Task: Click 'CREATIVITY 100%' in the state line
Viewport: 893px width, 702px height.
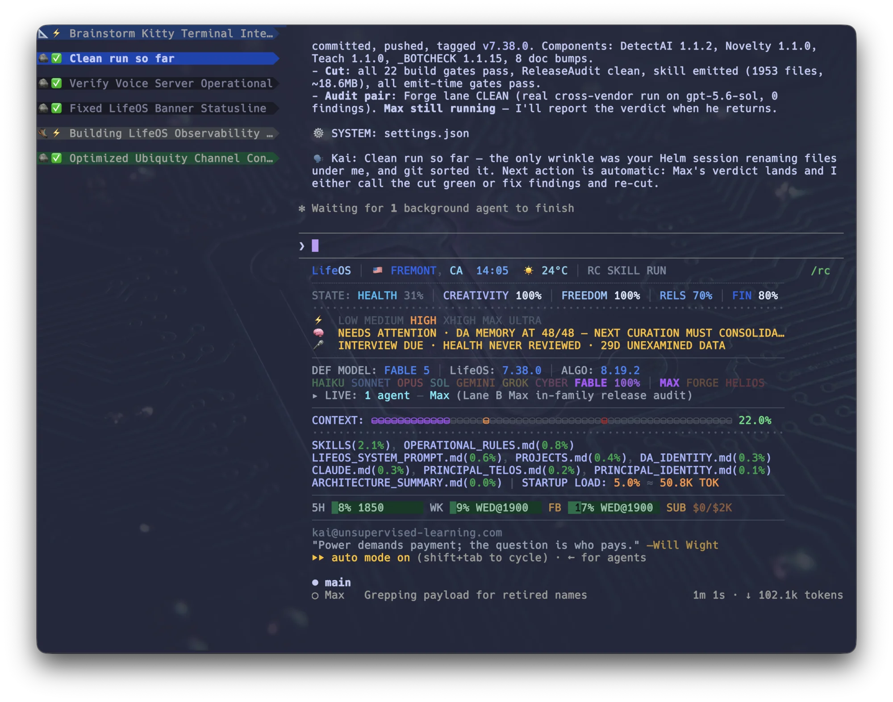Action: click(492, 296)
